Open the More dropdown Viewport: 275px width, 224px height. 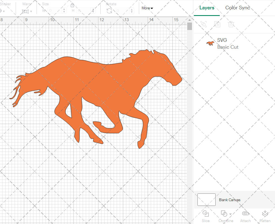147,8
